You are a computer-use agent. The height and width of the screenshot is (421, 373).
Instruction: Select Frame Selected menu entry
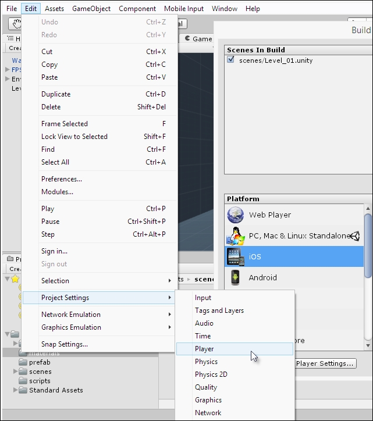[100, 124]
